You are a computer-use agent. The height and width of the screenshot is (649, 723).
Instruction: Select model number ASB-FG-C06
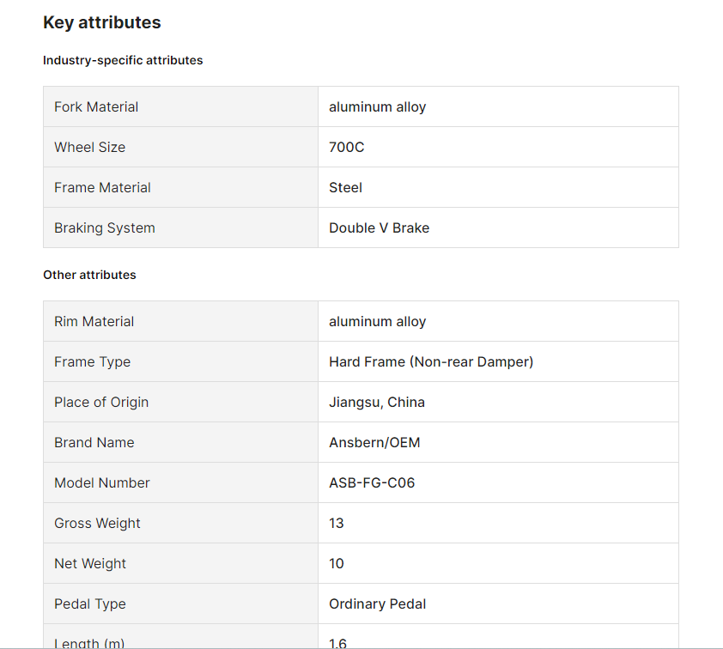click(x=372, y=482)
